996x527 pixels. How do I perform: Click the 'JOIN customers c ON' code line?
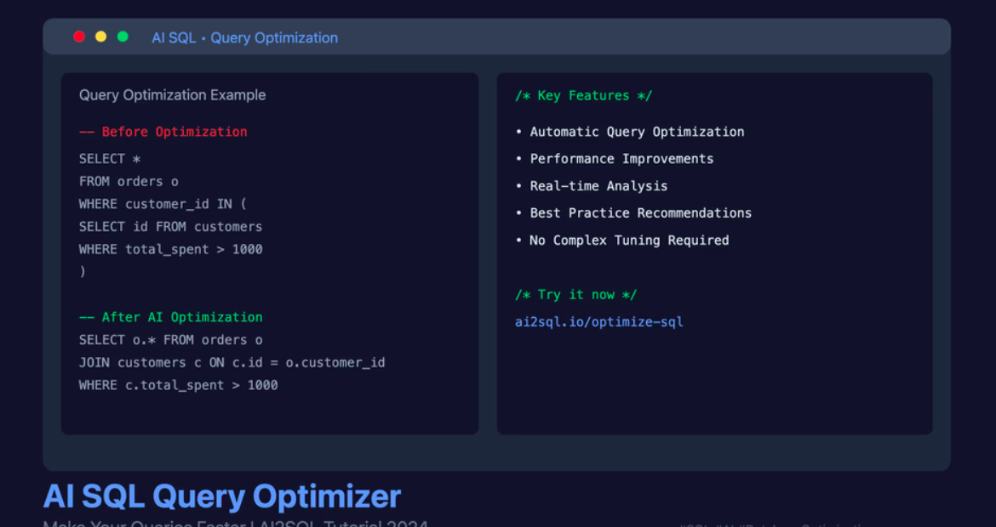click(232, 362)
